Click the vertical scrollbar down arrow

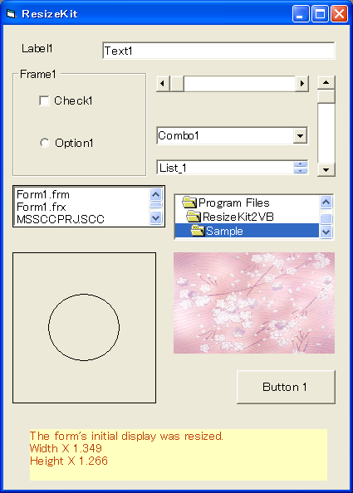(x=326, y=170)
